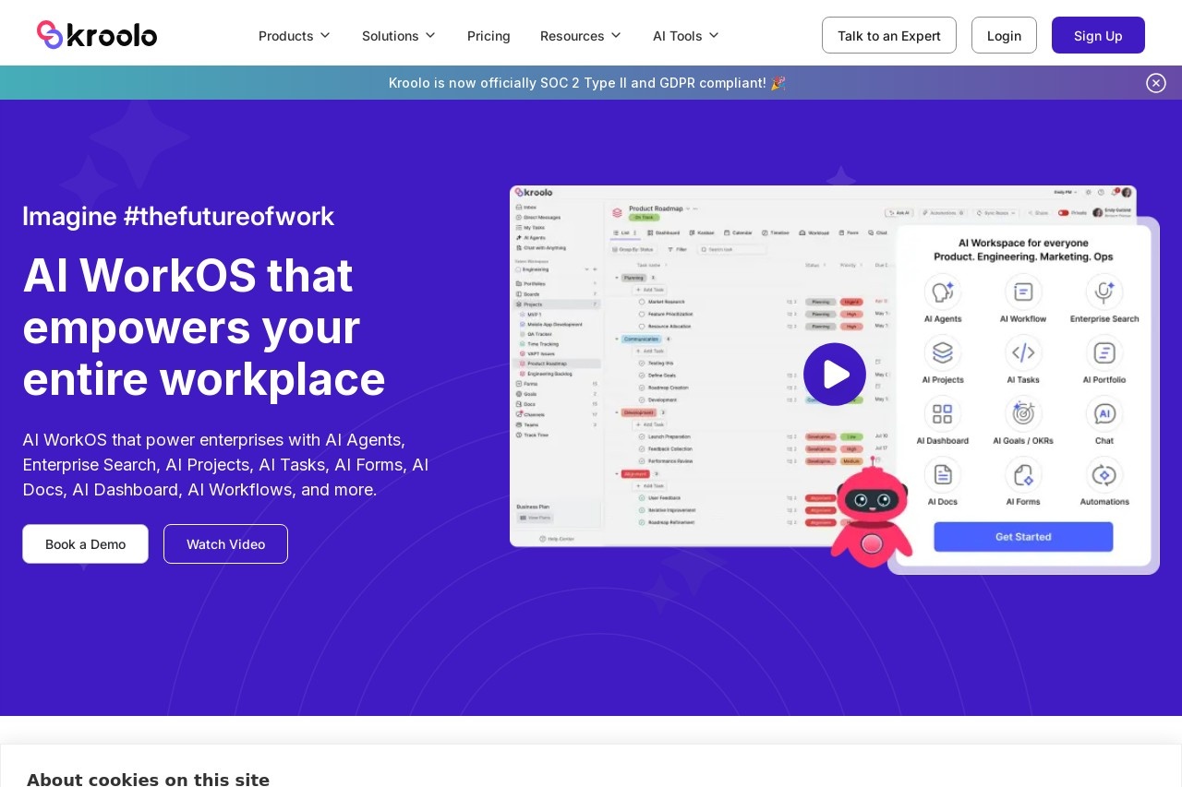Click the AI Projects icon
Screen dimensions: 1182x787
[943, 353]
